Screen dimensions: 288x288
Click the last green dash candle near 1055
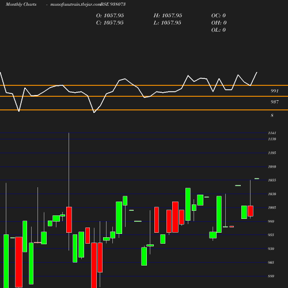point(257,179)
